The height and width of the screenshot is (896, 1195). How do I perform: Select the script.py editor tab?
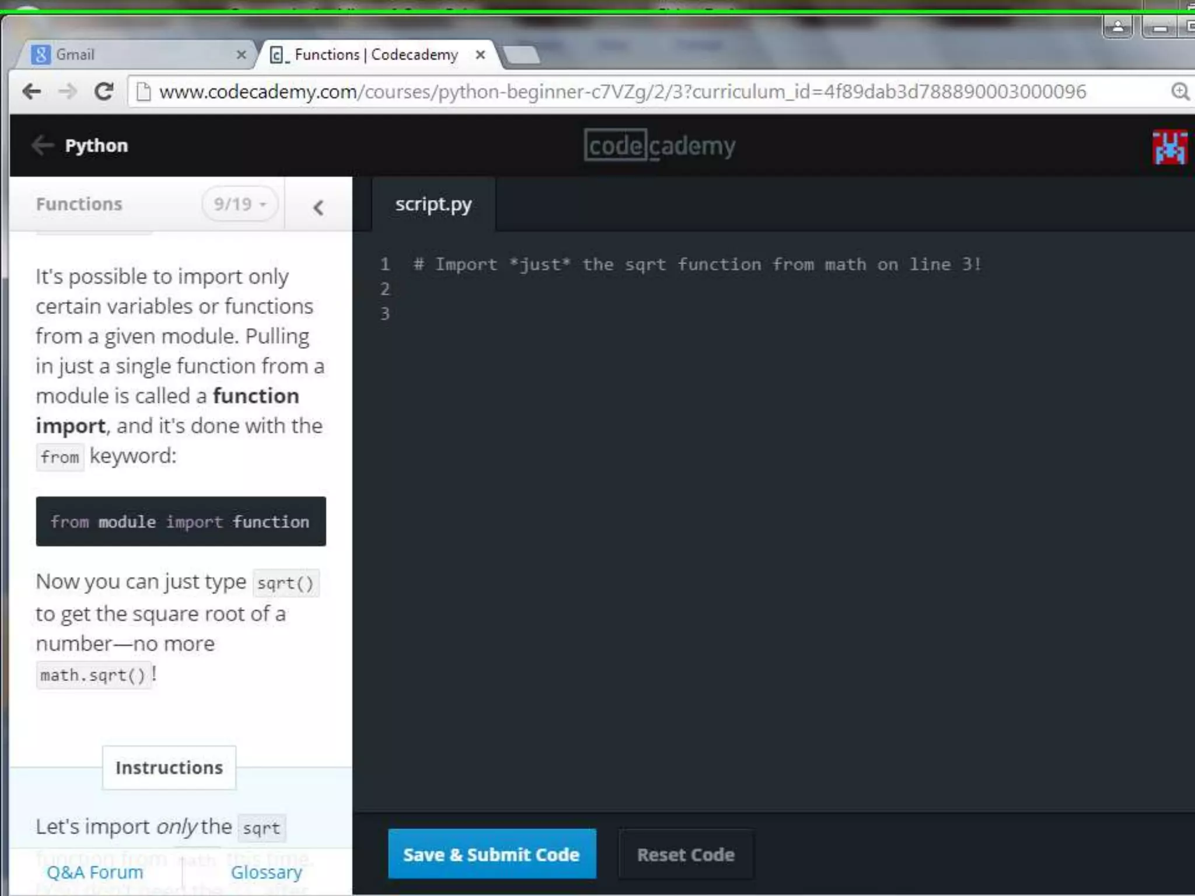(434, 205)
